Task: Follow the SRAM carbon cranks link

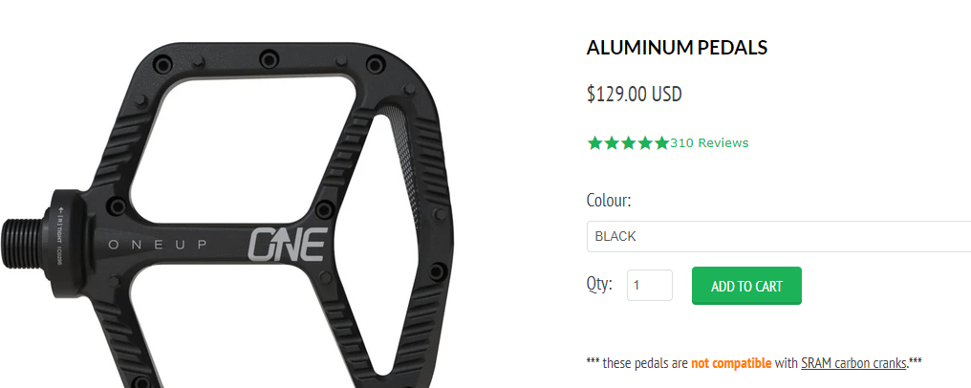Action: [x=853, y=362]
